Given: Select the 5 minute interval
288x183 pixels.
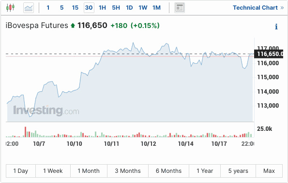Looking at the screenshot, I should pos(62,8).
